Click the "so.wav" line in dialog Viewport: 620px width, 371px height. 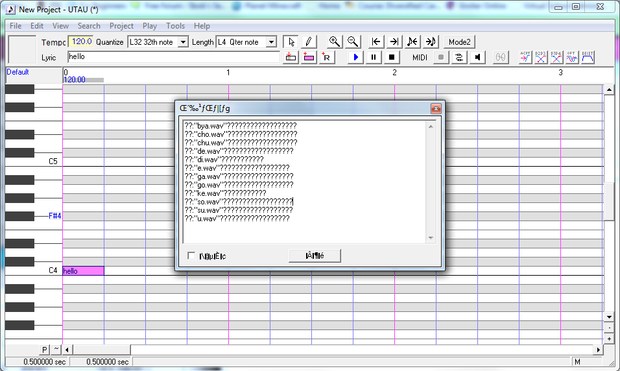(x=239, y=202)
